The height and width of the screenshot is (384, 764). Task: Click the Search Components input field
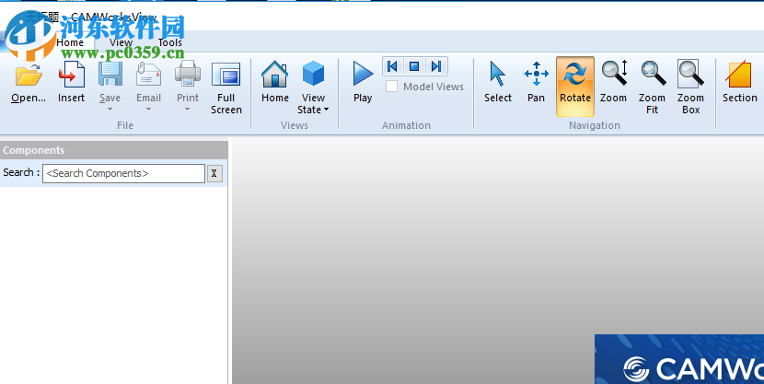pyautogui.click(x=123, y=173)
